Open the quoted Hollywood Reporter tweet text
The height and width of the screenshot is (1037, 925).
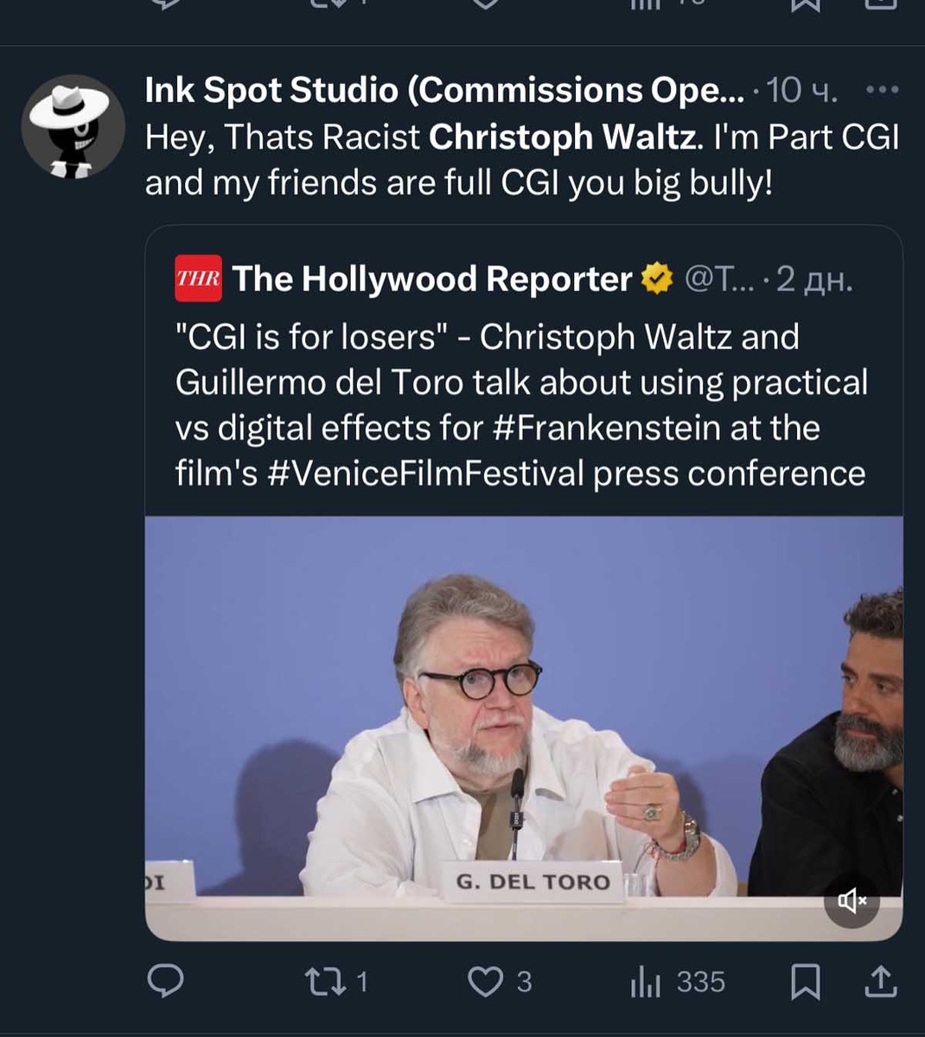click(521, 405)
